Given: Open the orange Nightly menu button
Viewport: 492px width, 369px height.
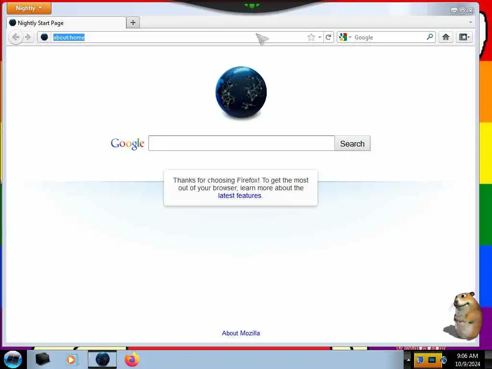Looking at the screenshot, I should click(x=29, y=8).
